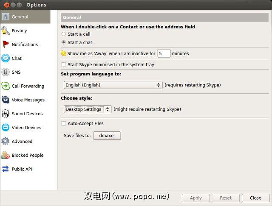Open the Choose style Desktop Settings dropdown
Viewport: 272px width, 206px height.
(88, 109)
